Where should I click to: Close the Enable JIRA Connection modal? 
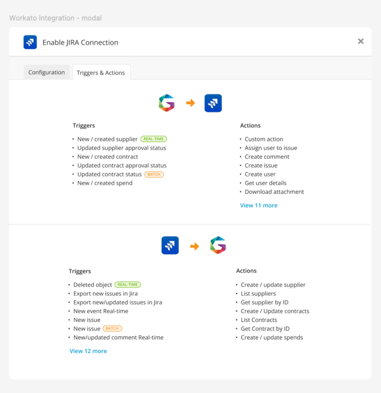361,41
